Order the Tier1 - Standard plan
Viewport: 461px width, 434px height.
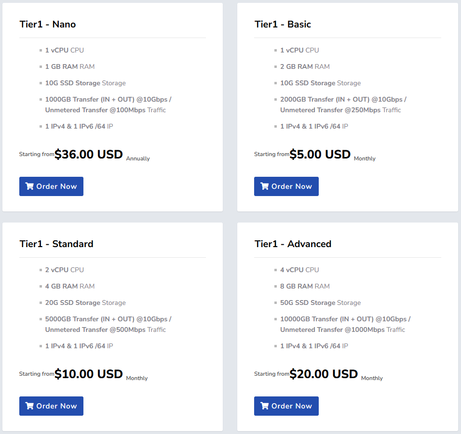[51, 406]
